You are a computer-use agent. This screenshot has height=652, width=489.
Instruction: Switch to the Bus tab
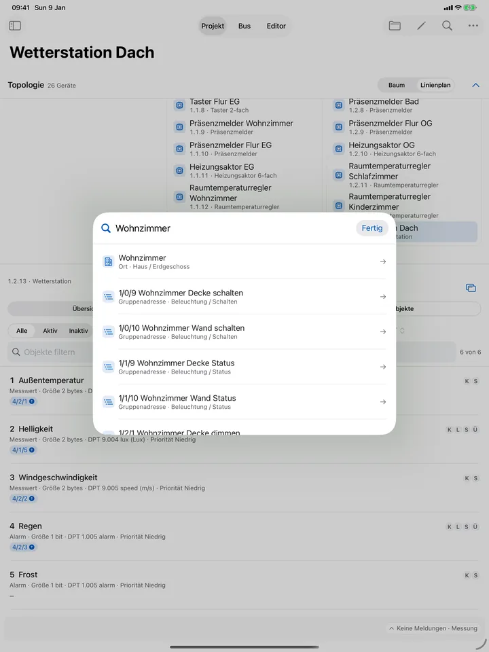(x=244, y=26)
